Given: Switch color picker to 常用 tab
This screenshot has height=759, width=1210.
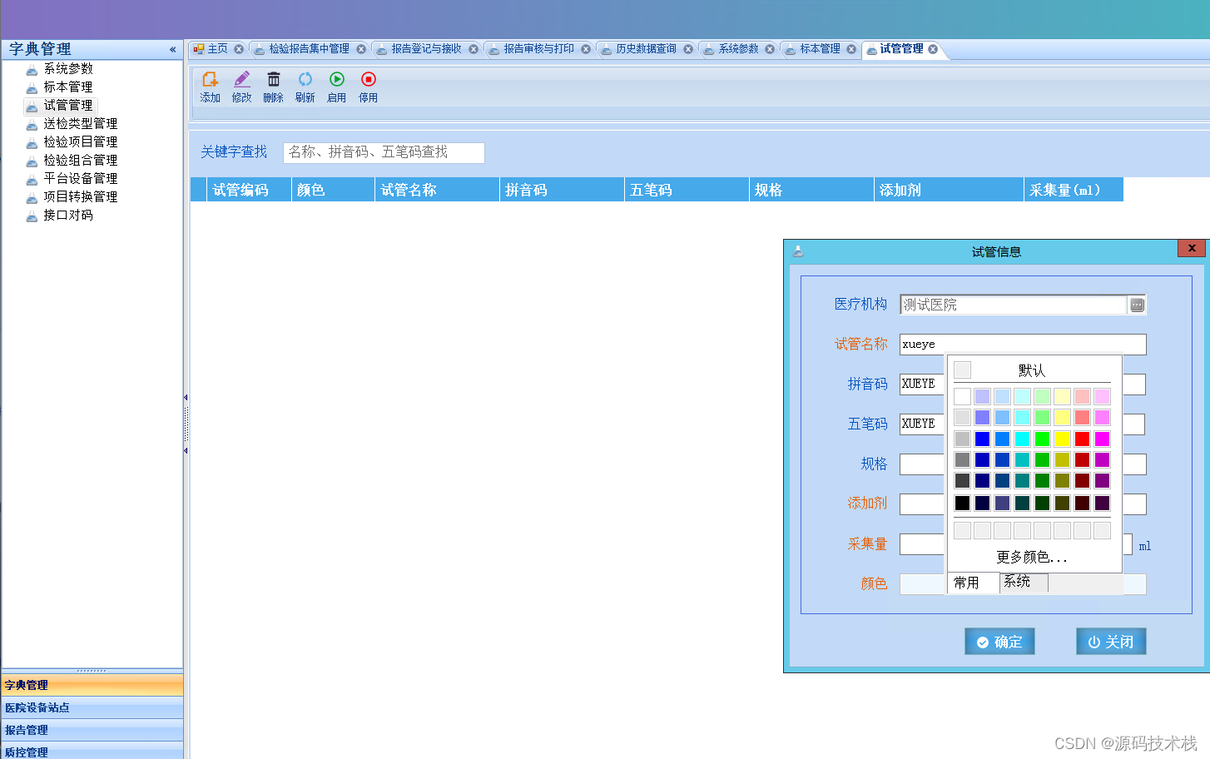Looking at the screenshot, I should pyautogui.click(x=973, y=583).
